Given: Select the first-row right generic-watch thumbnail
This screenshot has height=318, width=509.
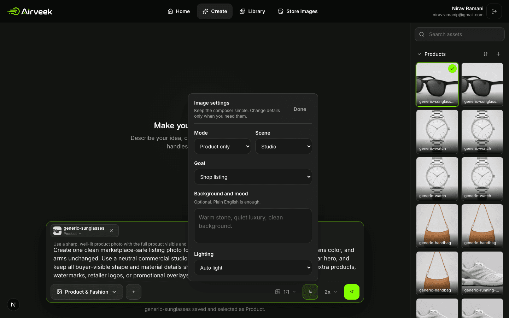Looking at the screenshot, I should click(482, 131).
